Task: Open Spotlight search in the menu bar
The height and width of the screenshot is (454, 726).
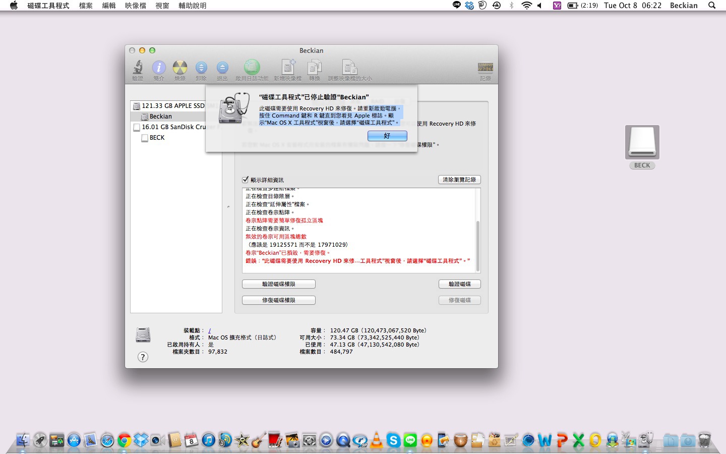Action: click(712, 6)
